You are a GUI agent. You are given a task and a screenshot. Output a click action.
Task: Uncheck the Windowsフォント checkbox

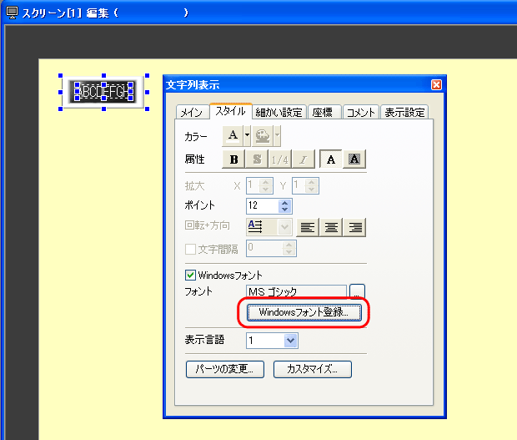point(190,275)
